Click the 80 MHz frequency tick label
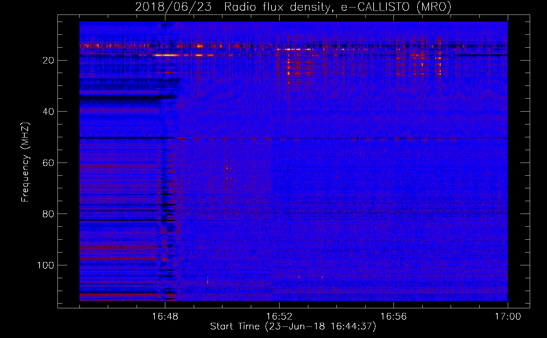This screenshot has height=338, width=547. point(48,214)
